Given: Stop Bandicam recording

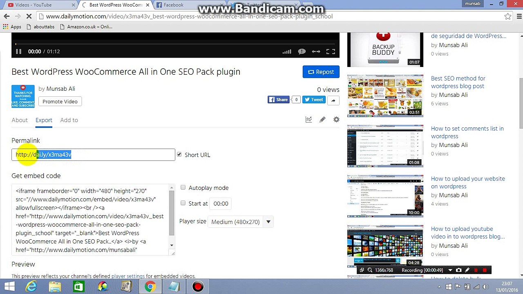Looking at the screenshot, I should pos(485,270).
